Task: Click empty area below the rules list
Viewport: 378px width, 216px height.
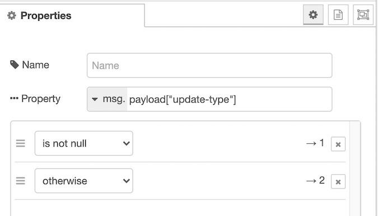Action: tap(180, 208)
